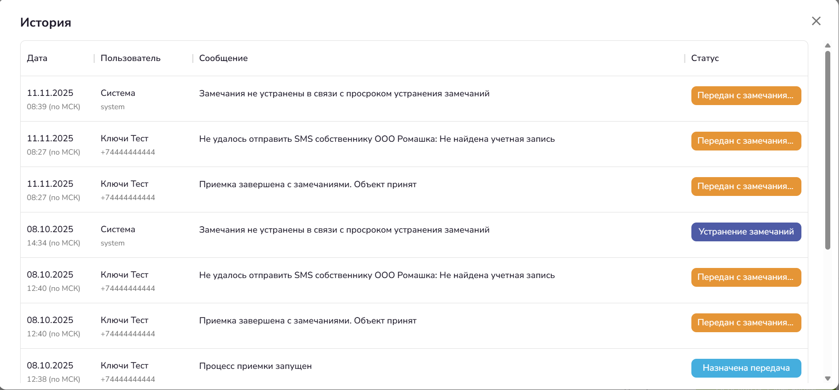Click the Система user in the 08:39 row
Image resolution: width=839 pixels, height=390 pixels.
pos(118,93)
